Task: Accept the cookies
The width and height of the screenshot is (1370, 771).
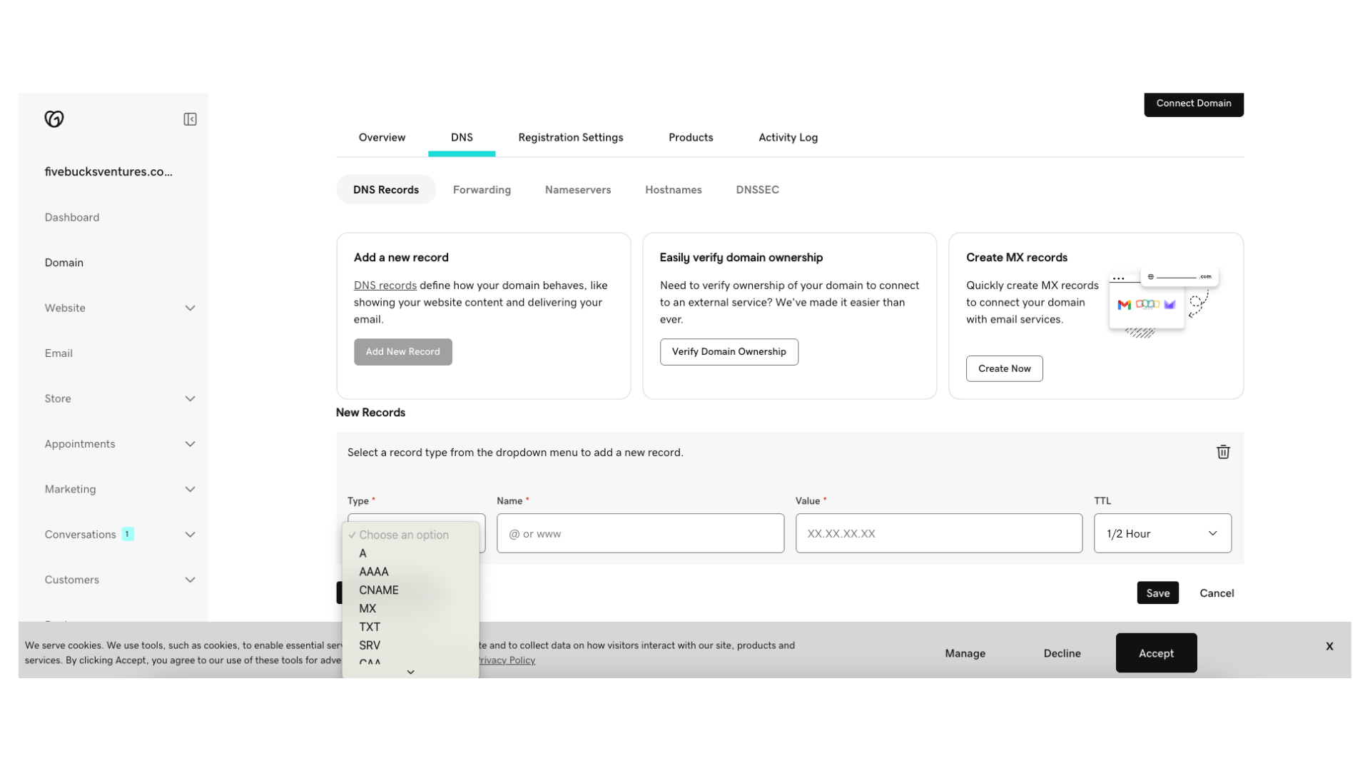Action: click(x=1156, y=653)
